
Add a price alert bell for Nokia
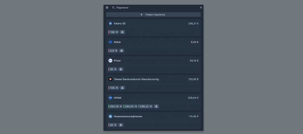(122, 51)
